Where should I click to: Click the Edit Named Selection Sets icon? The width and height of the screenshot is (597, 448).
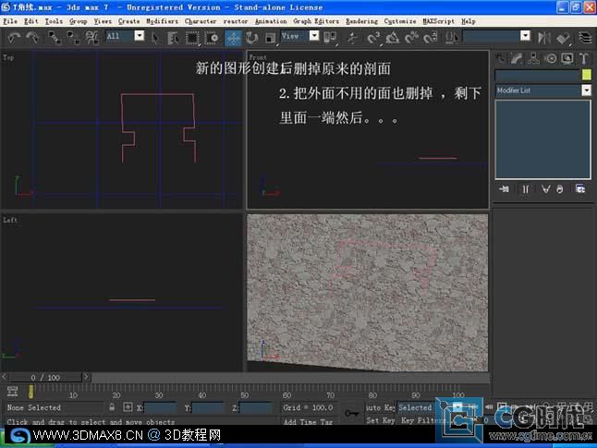click(x=452, y=38)
